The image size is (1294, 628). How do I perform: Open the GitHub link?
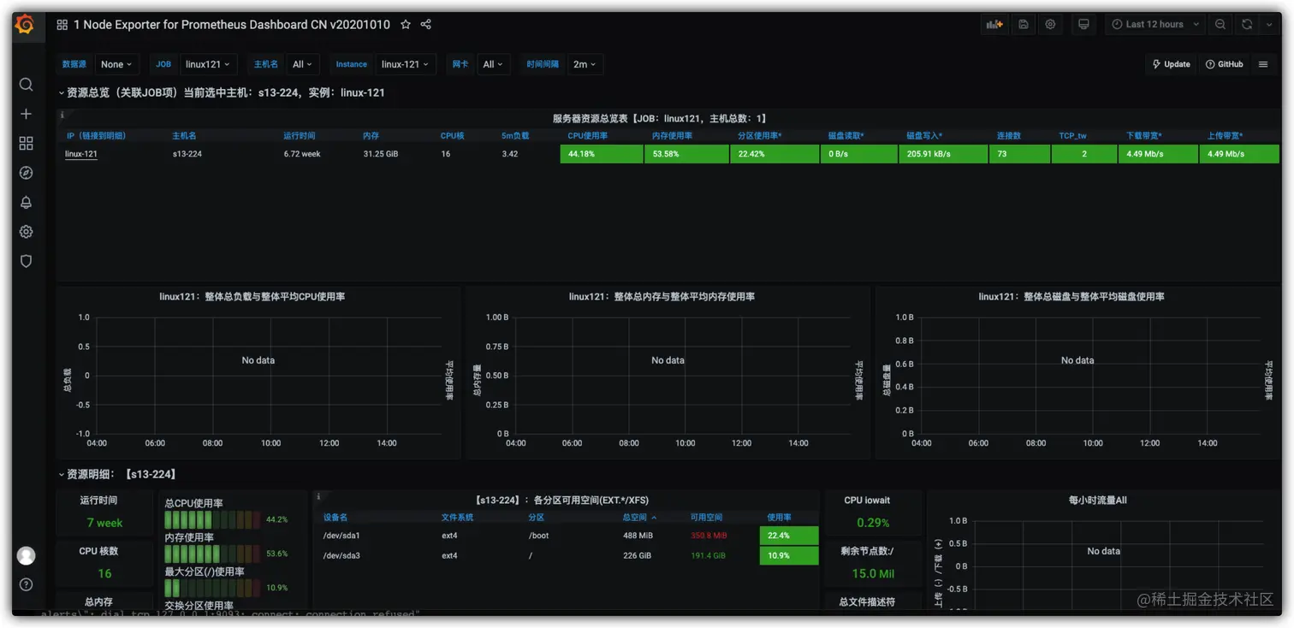(1225, 64)
